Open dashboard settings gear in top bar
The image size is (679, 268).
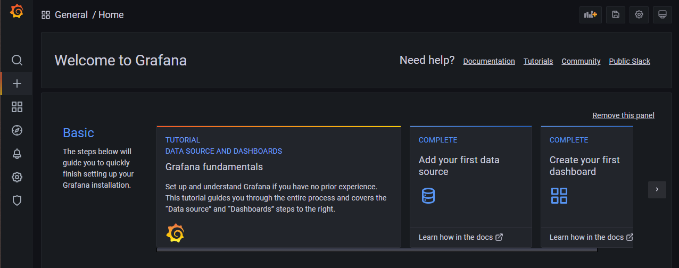pos(639,15)
